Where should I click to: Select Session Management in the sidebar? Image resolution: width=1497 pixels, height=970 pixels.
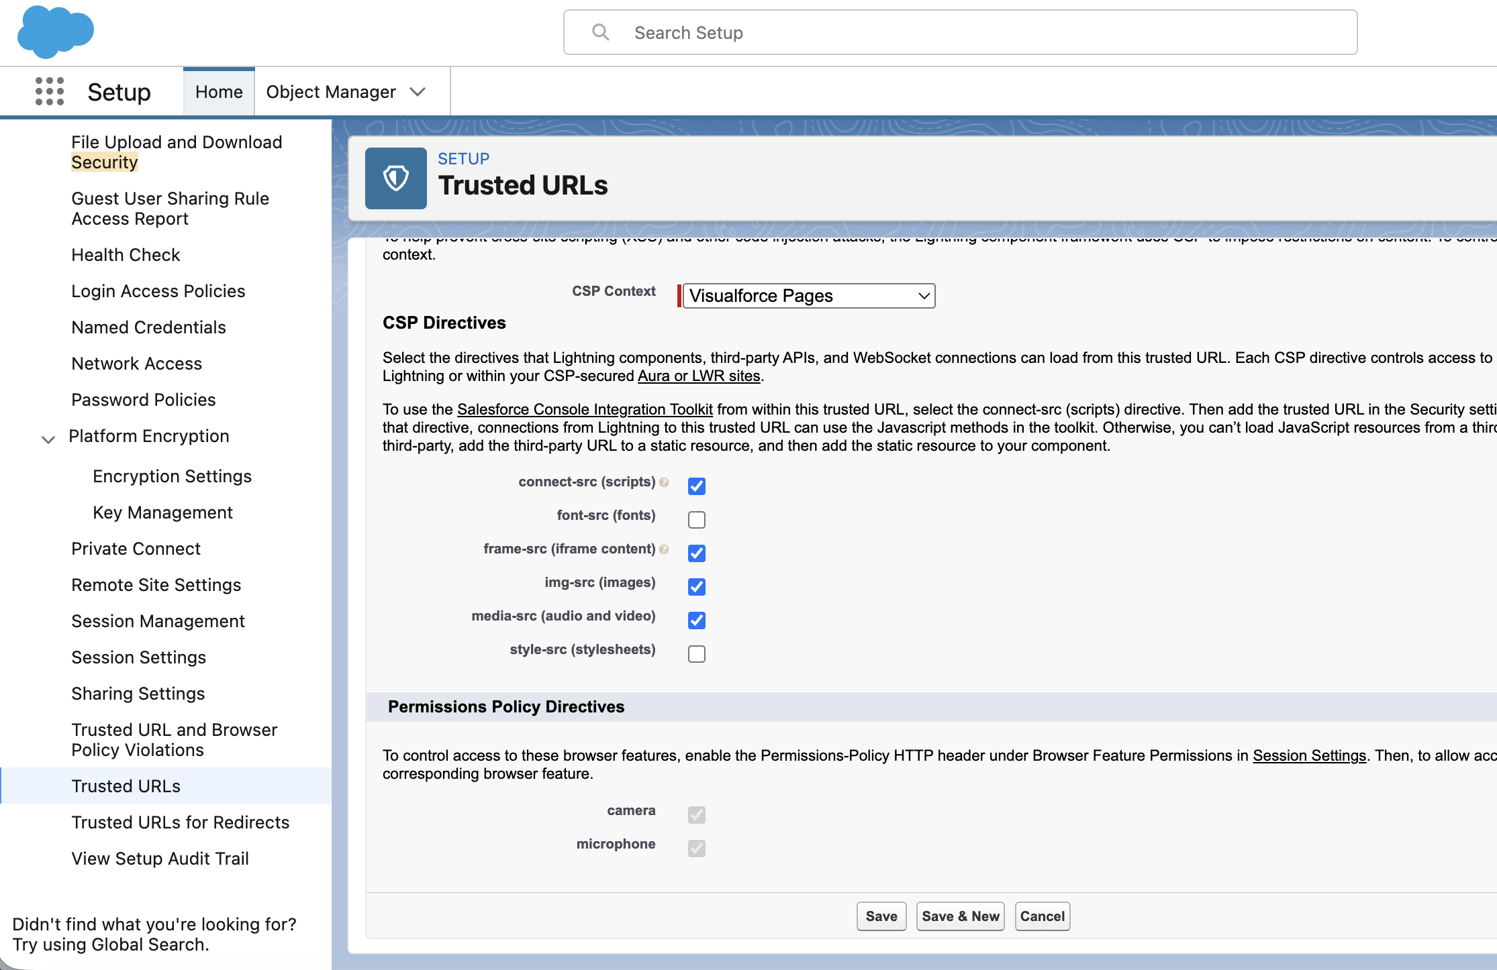(x=158, y=621)
